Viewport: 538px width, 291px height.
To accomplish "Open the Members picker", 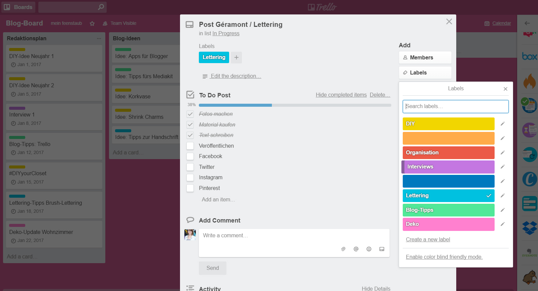I will [425, 58].
